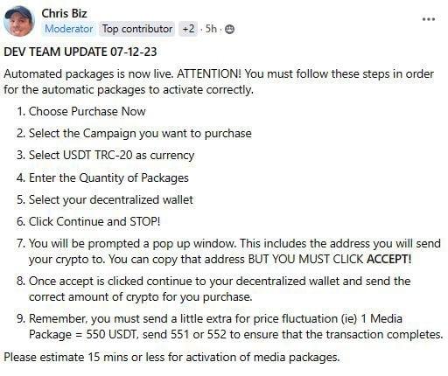This screenshot has height=376, width=448.
Task: Click Chris Biz's profile picture
Action: click(x=19, y=21)
